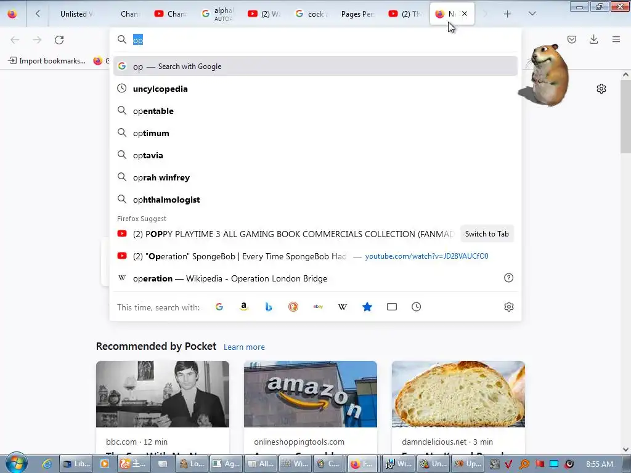Choose optimum search suggestion
631x473 pixels.
[315, 133]
